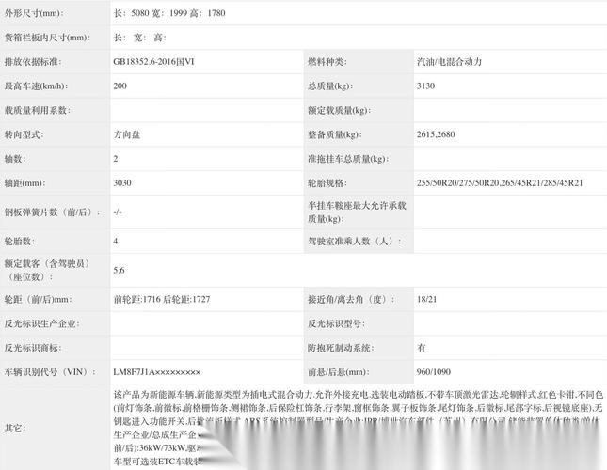
Task: Select the top speed value 200
Action: 120,86
